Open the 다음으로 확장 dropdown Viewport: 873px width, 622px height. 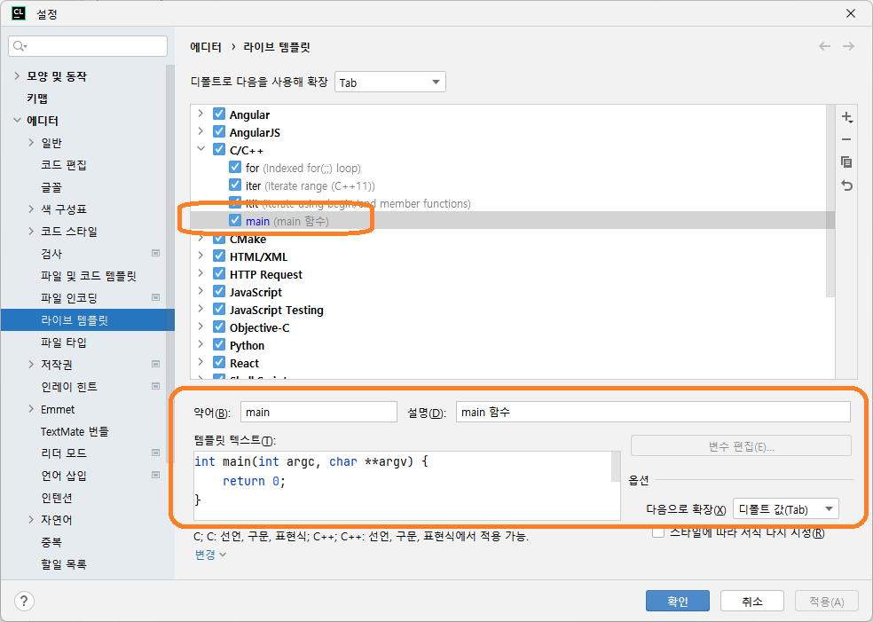tap(785, 509)
